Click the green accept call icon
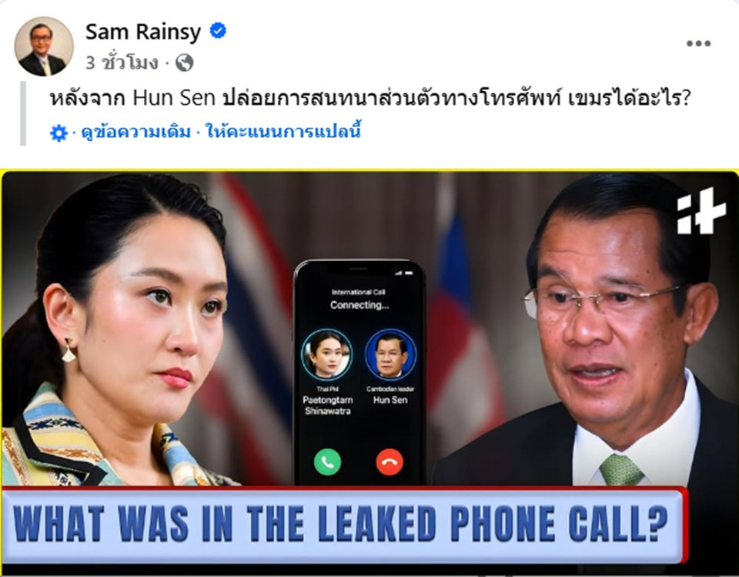Viewport: 739px width, 577px height. pyautogui.click(x=328, y=462)
